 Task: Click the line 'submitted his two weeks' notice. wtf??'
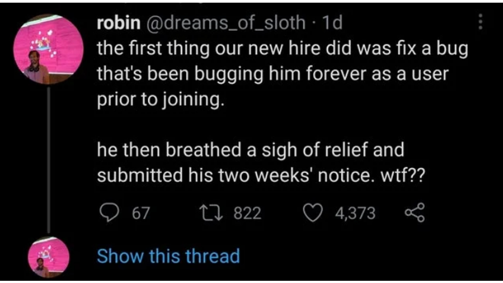tap(261, 175)
